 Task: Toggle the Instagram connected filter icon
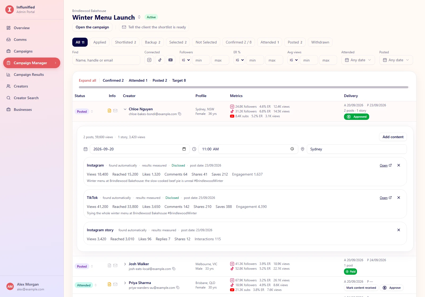point(149,60)
